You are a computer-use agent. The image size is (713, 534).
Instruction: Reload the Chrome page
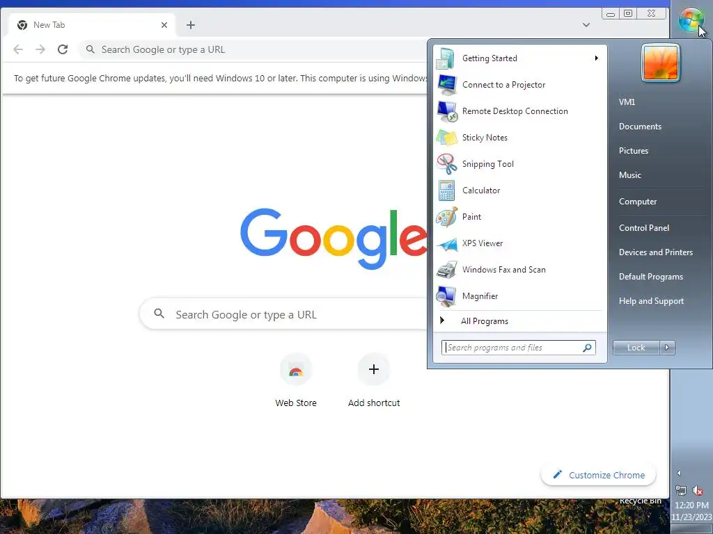tap(63, 49)
